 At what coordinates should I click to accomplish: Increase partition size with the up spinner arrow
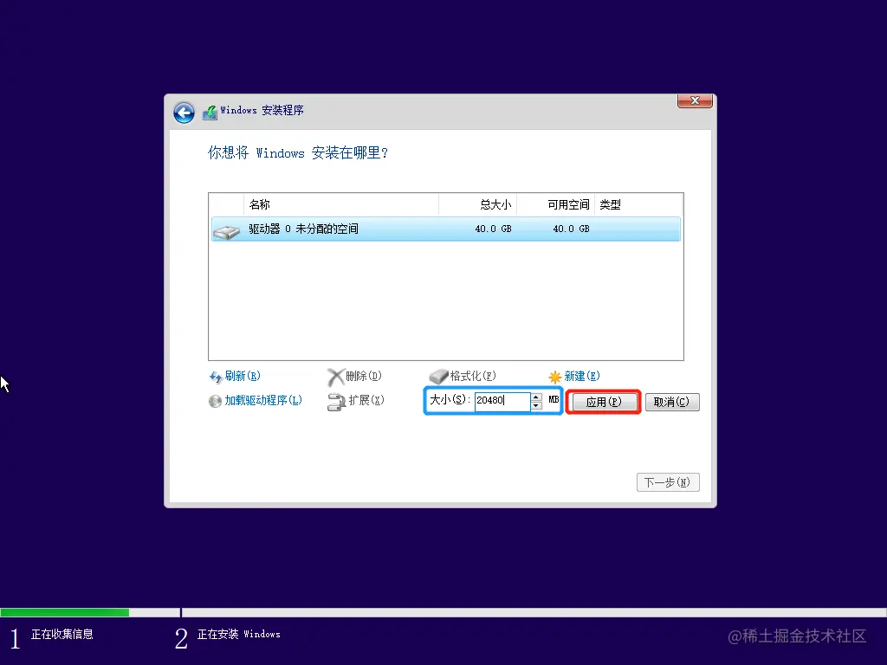point(536,397)
